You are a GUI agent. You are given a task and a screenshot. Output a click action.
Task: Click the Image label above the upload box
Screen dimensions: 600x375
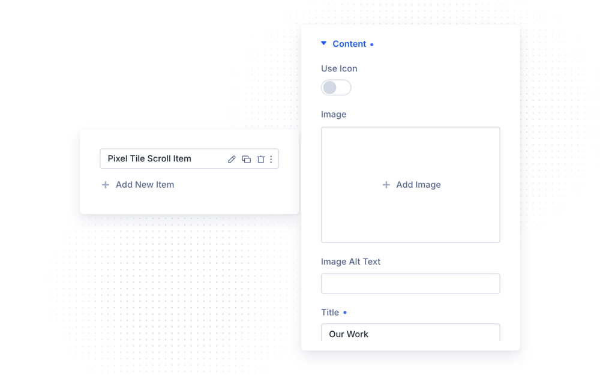click(334, 115)
